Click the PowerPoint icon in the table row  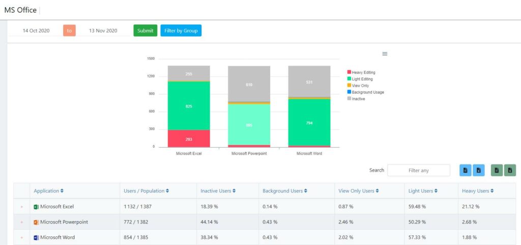coord(36,222)
